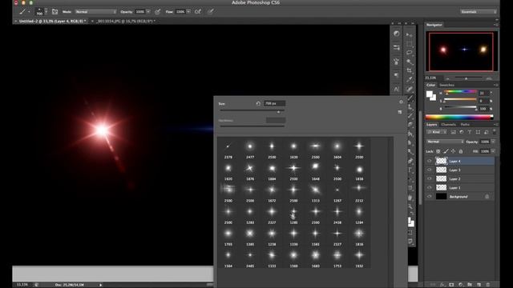Open the layer Fill dropdown
The width and height of the screenshot is (513, 288).
click(x=493, y=151)
